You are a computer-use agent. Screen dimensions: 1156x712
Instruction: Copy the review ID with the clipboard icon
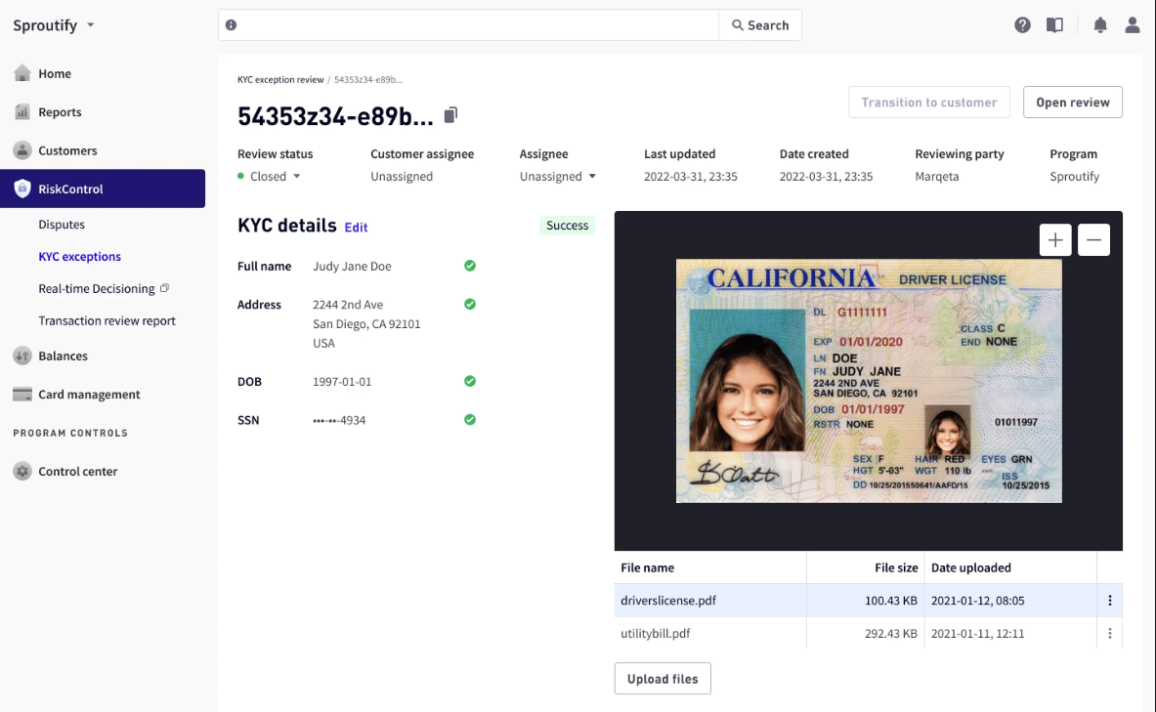coord(450,115)
